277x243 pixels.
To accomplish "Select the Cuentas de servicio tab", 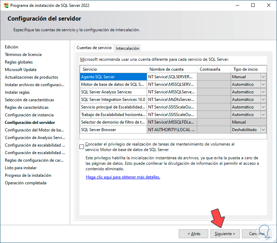I will pyautogui.click(x=94, y=48).
